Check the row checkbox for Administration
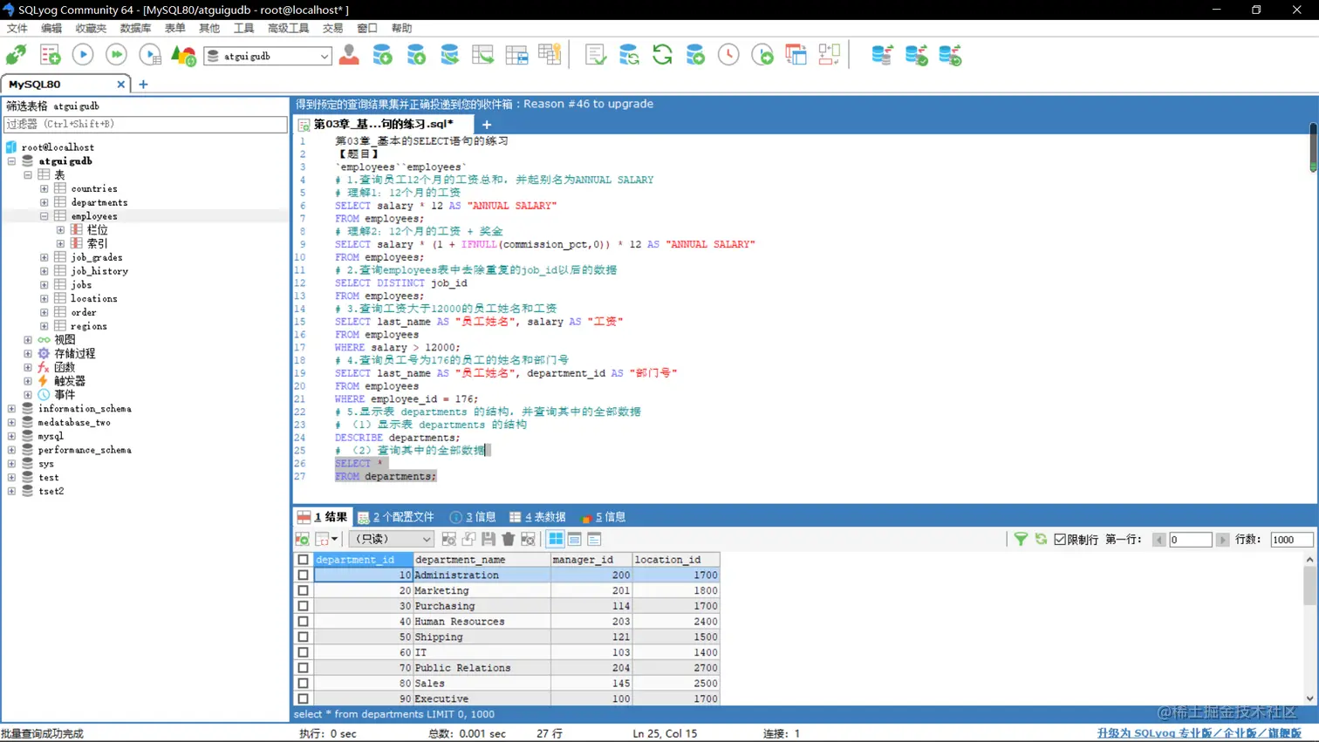 tap(303, 575)
